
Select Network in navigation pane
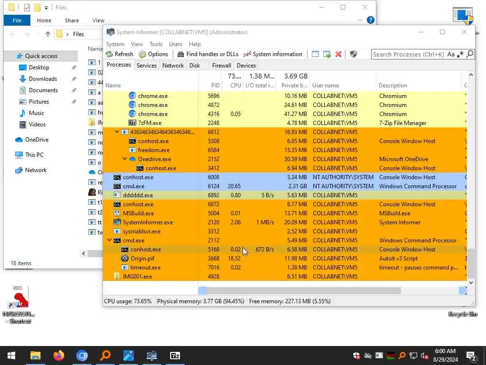(36, 170)
